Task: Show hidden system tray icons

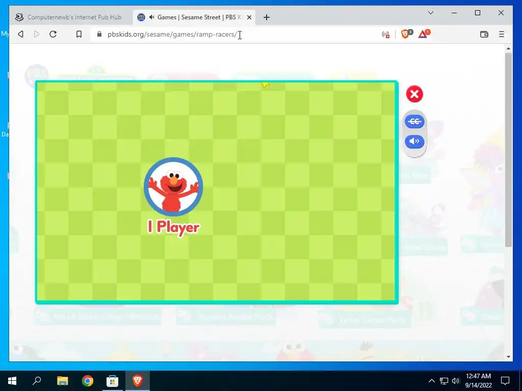Action: coord(431,381)
